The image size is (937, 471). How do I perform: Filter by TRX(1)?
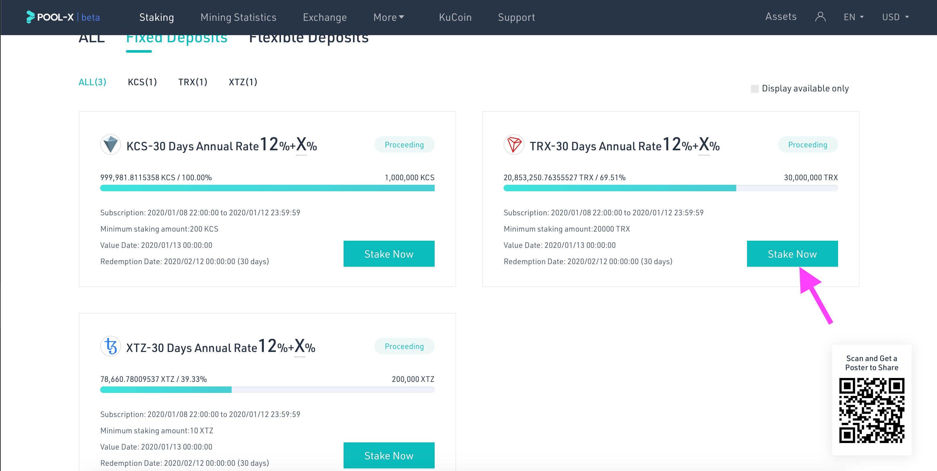193,82
